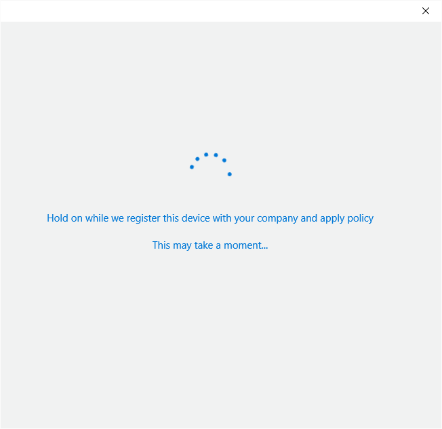The image size is (442, 429).
Task: Close the device registration dialog
Action: tap(425, 11)
